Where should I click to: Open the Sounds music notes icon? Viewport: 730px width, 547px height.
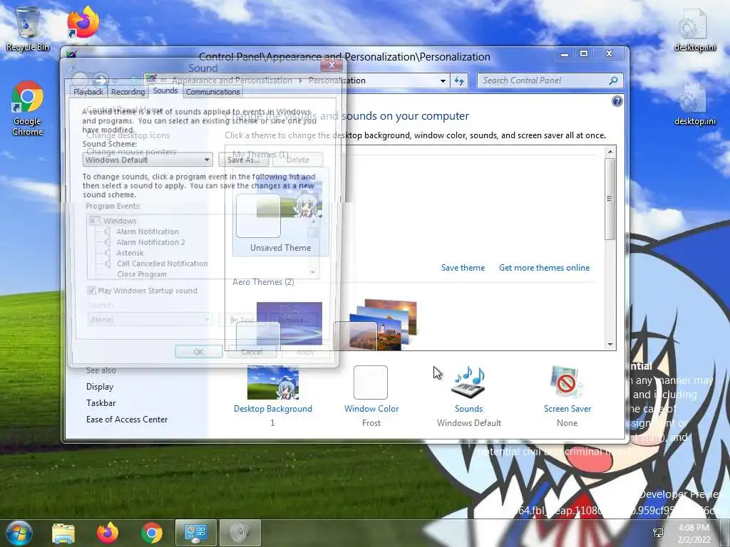pos(469,382)
